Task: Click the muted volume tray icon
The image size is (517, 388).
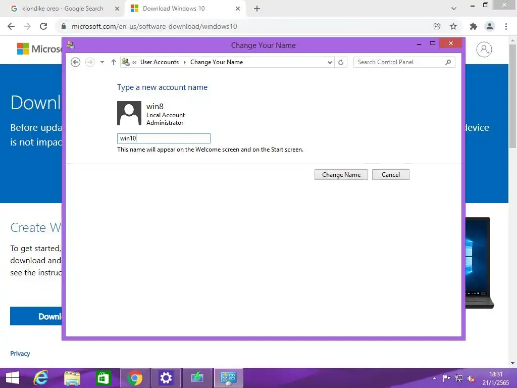Action: tap(471, 378)
